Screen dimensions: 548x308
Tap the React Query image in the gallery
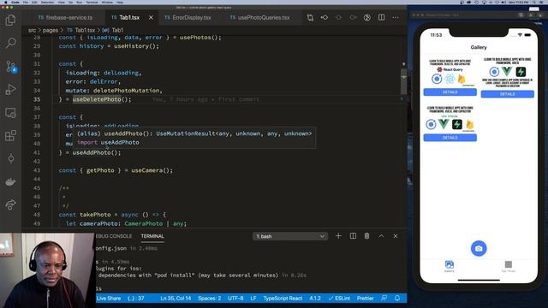coord(450,73)
